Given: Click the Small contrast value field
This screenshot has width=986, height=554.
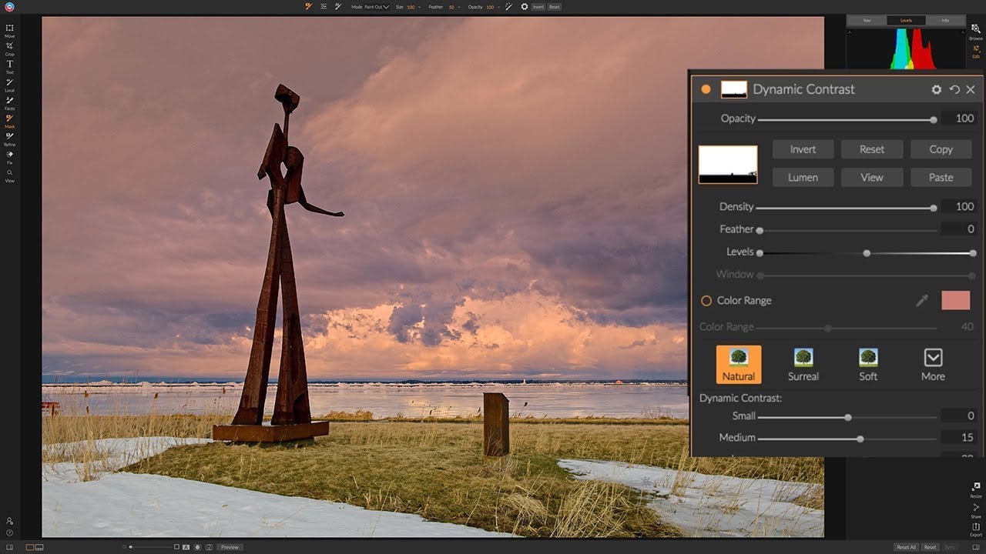Looking at the screenshot, I should pyautogui.click(x=959, y=416).
